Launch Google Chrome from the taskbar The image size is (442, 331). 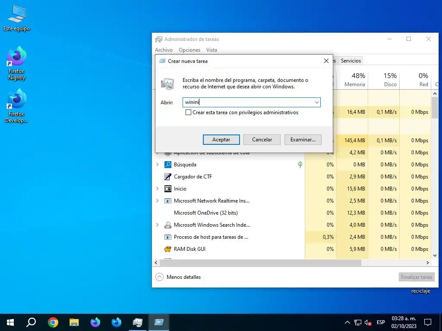point(53,322)
